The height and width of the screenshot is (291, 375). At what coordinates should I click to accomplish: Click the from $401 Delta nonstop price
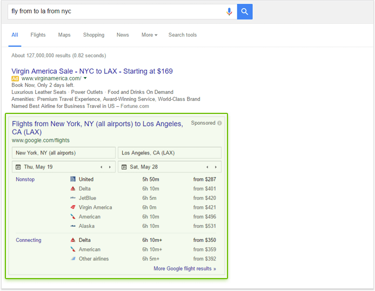click(205, 188)
